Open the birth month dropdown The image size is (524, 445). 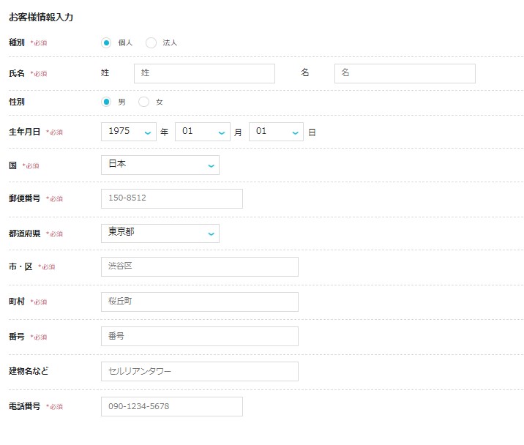pyautogui.click(x=203, y=132)
